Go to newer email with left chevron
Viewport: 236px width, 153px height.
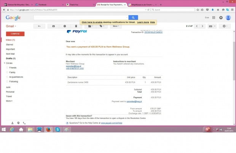(197, 26)
